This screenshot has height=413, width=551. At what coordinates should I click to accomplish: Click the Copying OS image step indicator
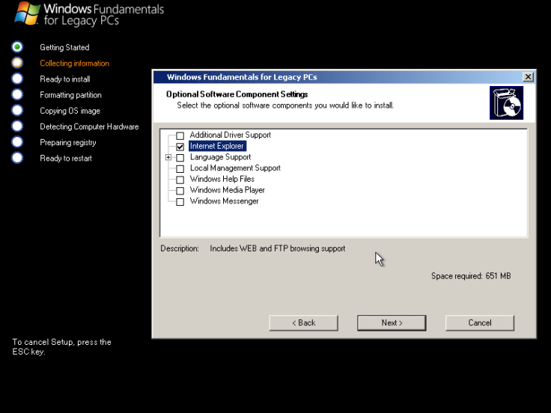[x=17, y=111]
